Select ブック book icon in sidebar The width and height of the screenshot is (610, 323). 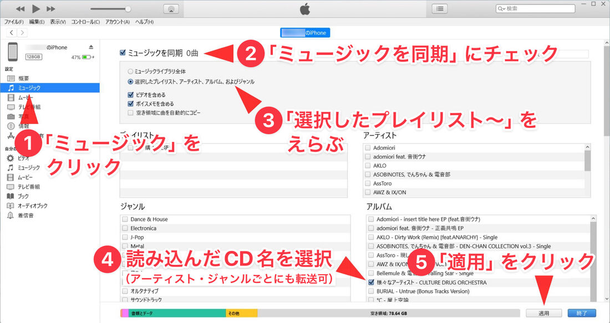pyautogui.click(x=11, y=196)
